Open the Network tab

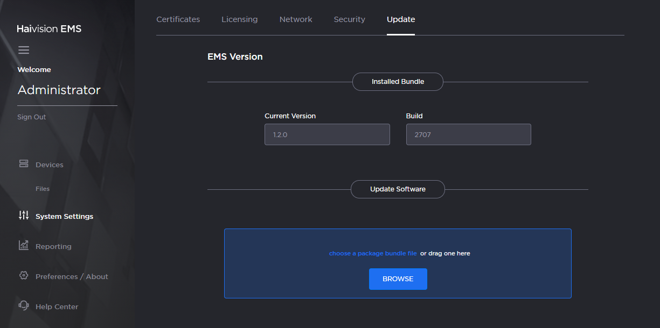point(296,19)
